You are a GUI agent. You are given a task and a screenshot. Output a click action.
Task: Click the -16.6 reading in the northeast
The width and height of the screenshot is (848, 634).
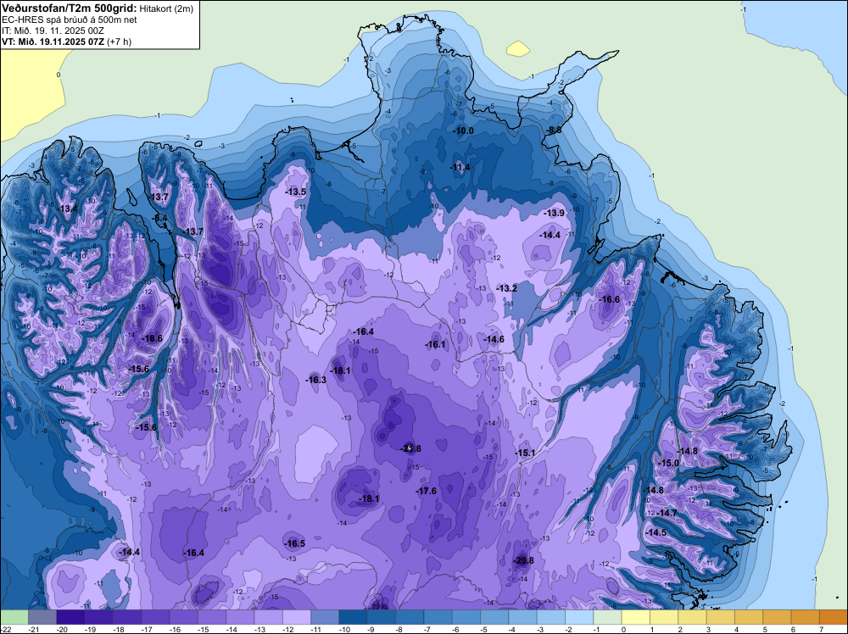[x=610, y=299]
